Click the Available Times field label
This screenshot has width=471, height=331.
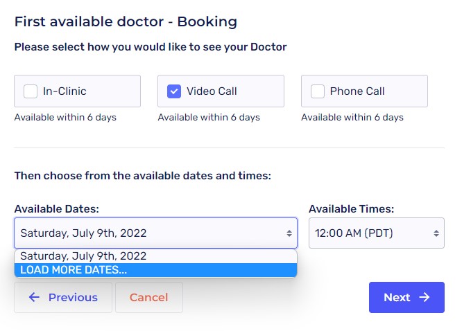click(x=351, y=208)
